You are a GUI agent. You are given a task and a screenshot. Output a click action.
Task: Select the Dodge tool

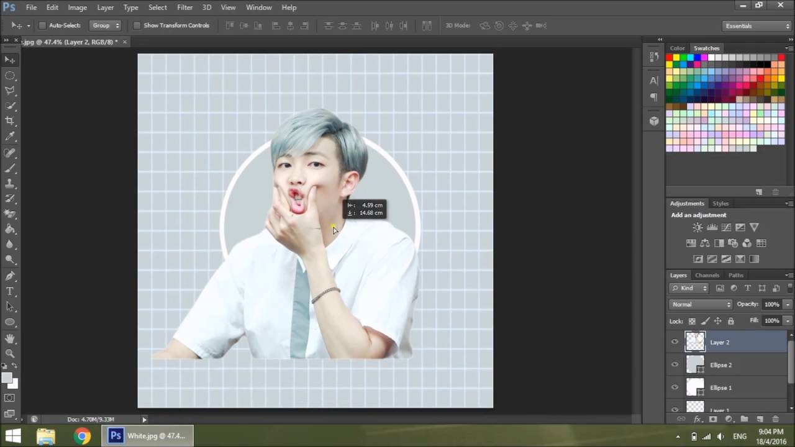point(10,260)
